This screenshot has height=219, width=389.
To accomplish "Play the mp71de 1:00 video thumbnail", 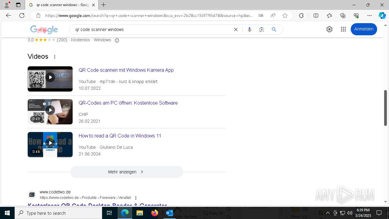I will pyautogui.click(x=50, y=79).
